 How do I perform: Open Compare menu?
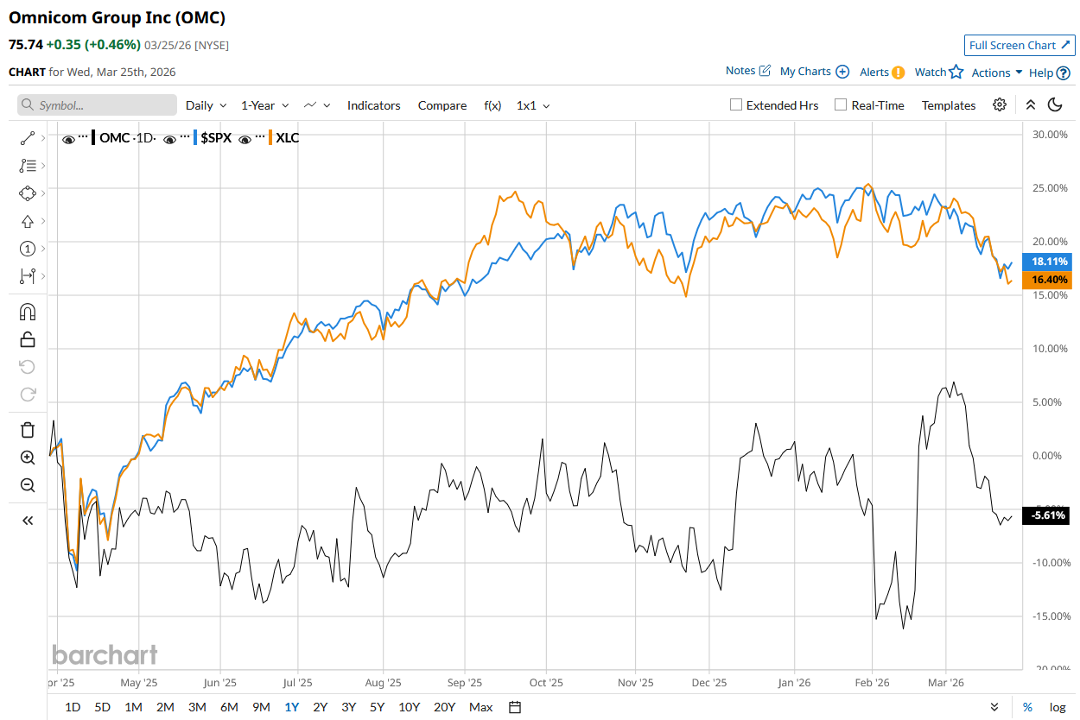point(442,105)
